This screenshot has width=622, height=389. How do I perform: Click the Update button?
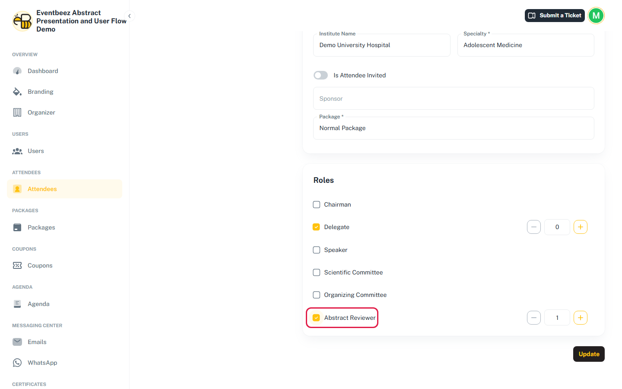[x=589, y=354]
